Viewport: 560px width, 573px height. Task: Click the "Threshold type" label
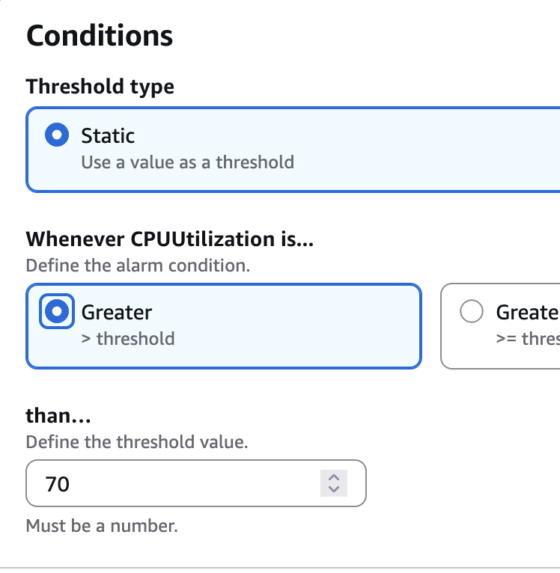100,87
